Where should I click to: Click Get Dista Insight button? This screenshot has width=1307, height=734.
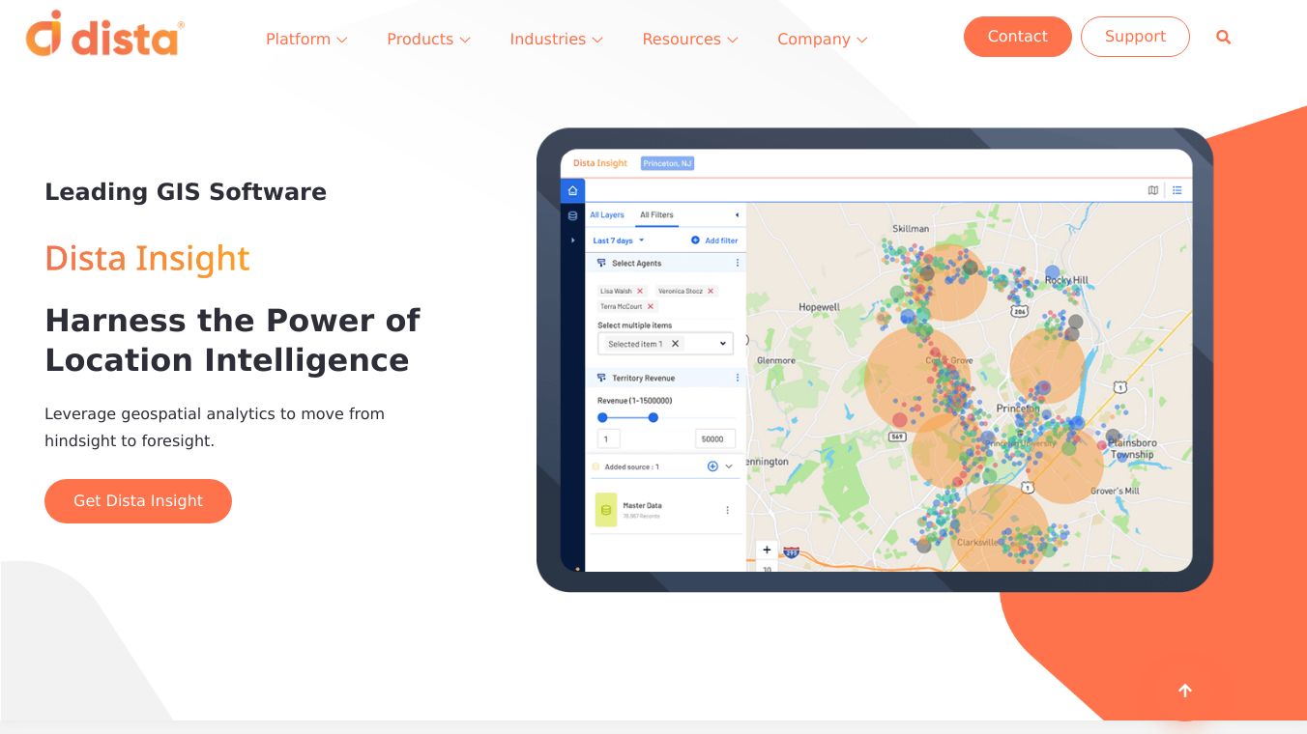(x=138, y=501)
